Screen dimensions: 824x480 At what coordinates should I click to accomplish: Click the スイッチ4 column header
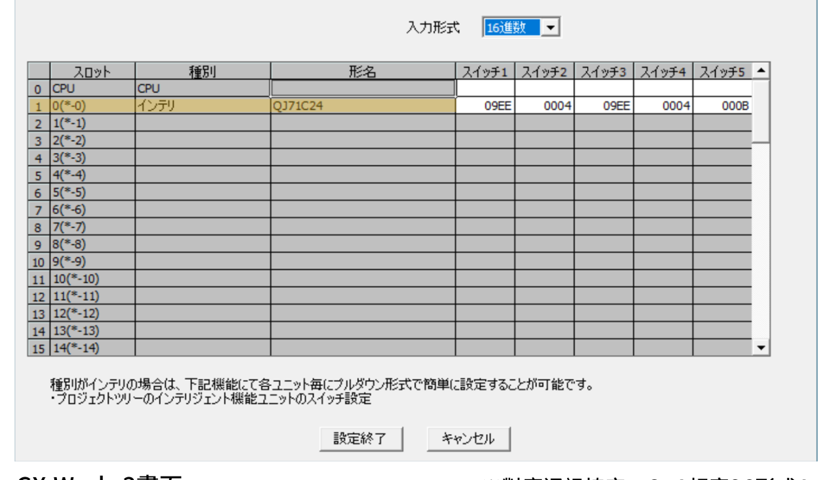[663, 71]
